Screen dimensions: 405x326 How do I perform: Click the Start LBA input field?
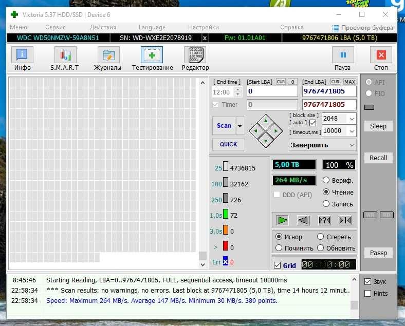coord(272,91)
